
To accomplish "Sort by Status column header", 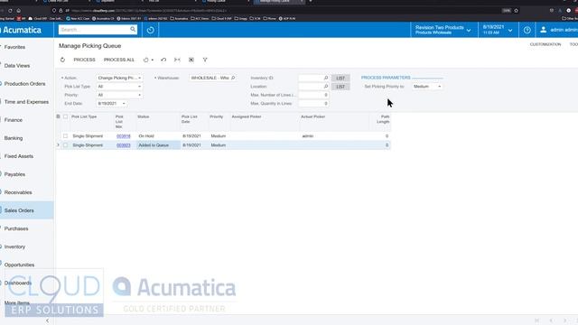I will point(144,116).
